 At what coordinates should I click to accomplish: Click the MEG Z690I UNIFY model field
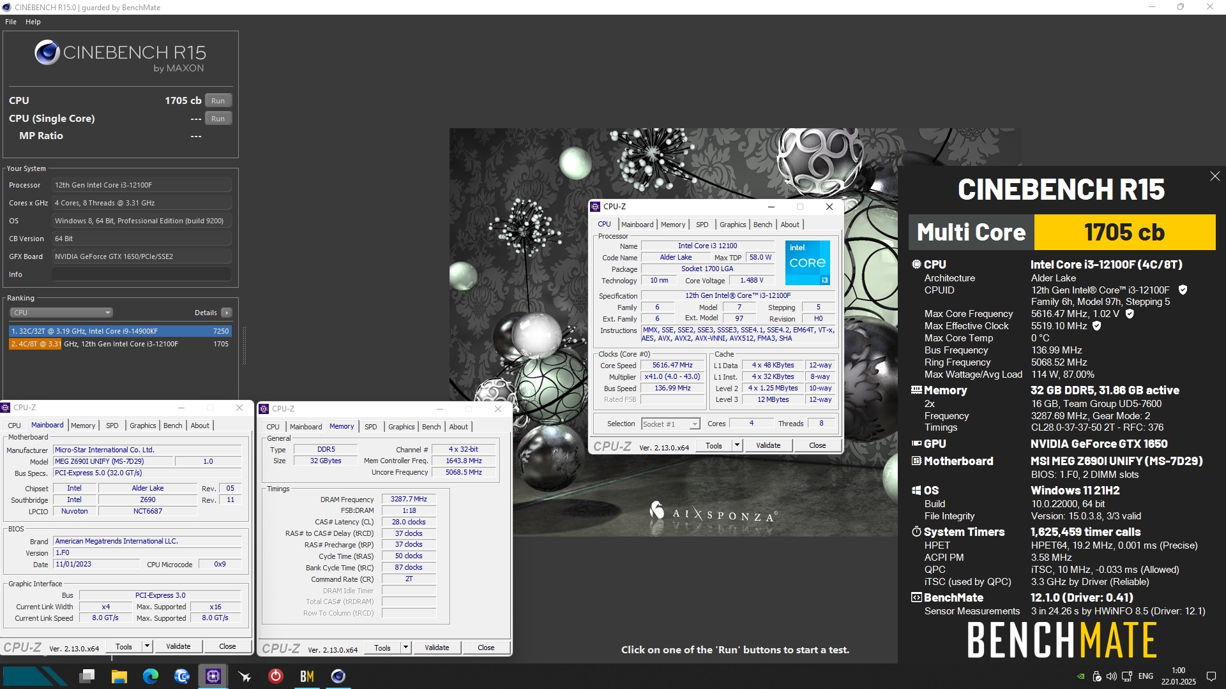tap(112, 461)
